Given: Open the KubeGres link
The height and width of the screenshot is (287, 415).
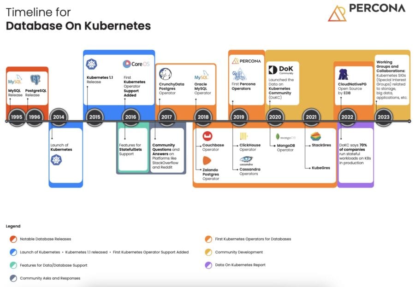Looking at the screenshot, I should pos(321,168).
